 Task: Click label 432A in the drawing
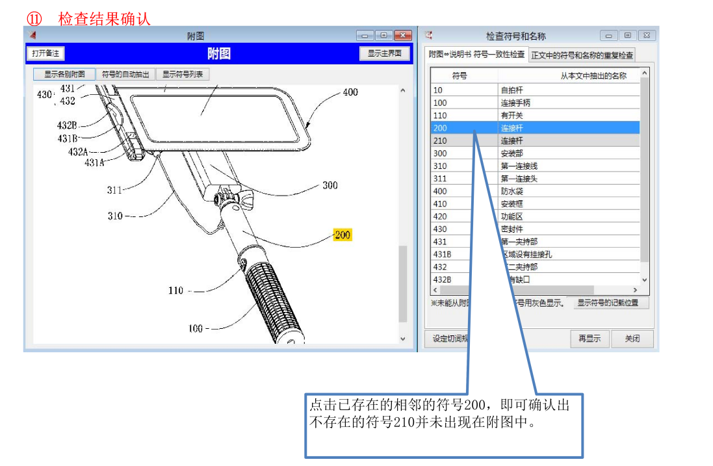(78, 152)
